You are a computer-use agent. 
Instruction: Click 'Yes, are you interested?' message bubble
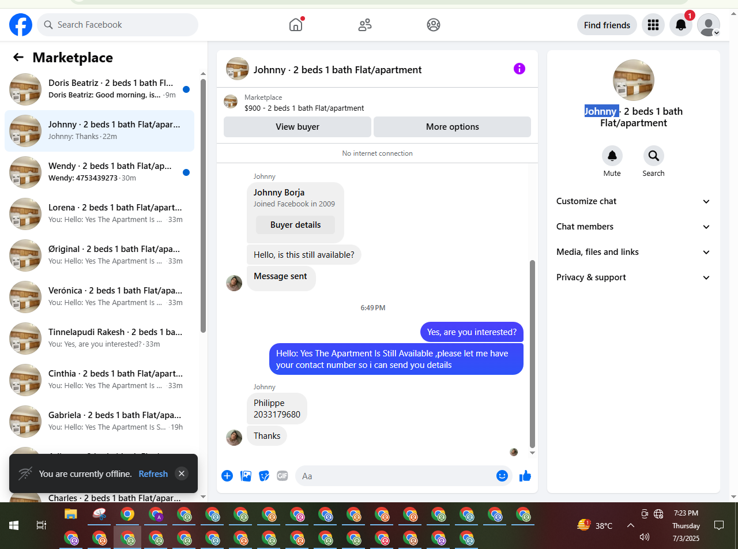tap(472, 332)
